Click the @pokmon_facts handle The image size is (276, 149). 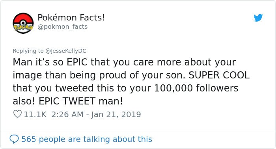pos(62,27)
